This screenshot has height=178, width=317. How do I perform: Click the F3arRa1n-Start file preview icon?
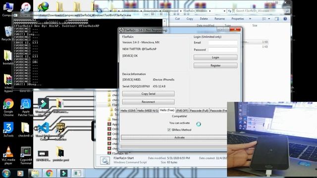(x=105, y=161)
